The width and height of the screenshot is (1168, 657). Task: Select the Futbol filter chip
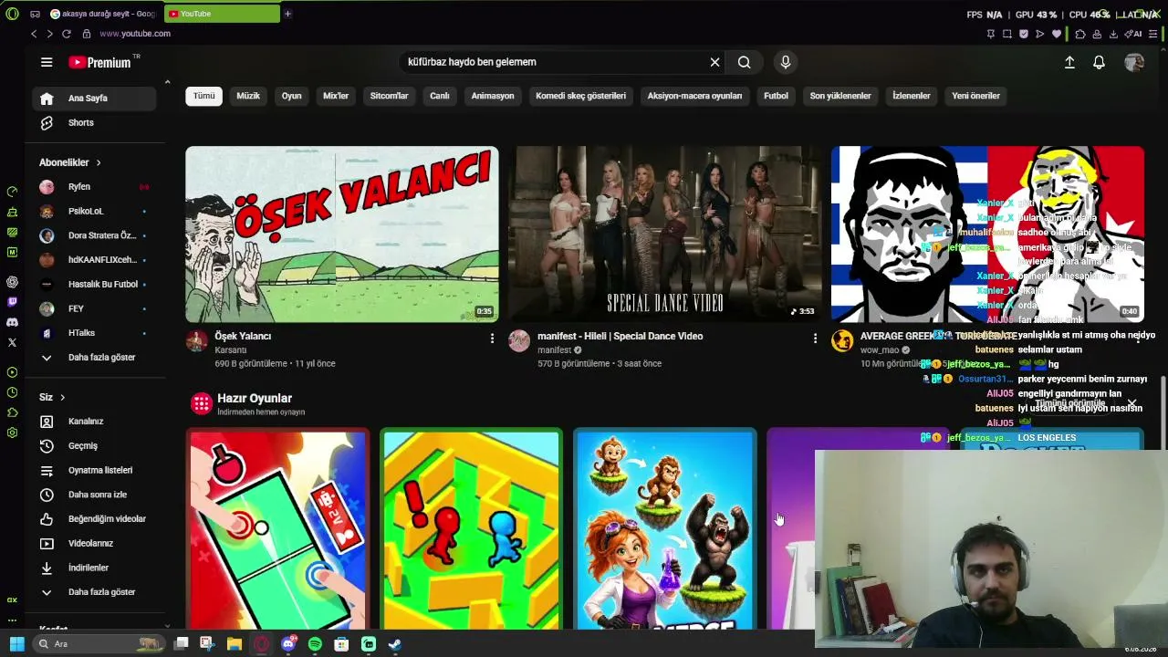click(776, 96)
